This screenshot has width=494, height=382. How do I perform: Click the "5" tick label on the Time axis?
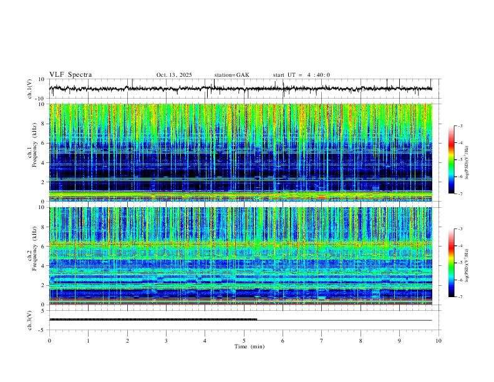tap(244, 341)
